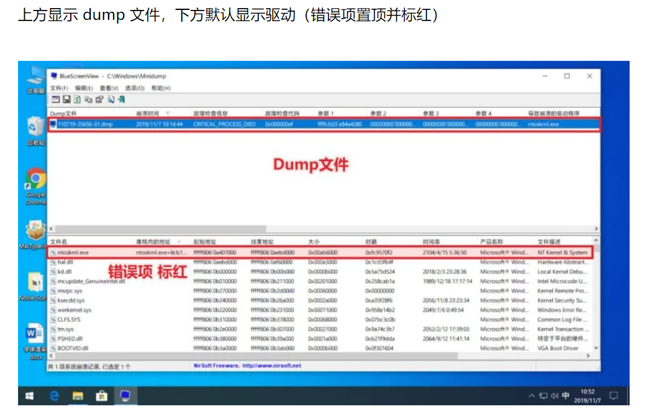Select the CLFS.SYS driver row
This screenshot has width=652, height=414.
coord(320,320)
